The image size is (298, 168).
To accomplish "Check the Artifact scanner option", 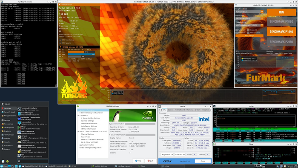I will pos(248,33).
